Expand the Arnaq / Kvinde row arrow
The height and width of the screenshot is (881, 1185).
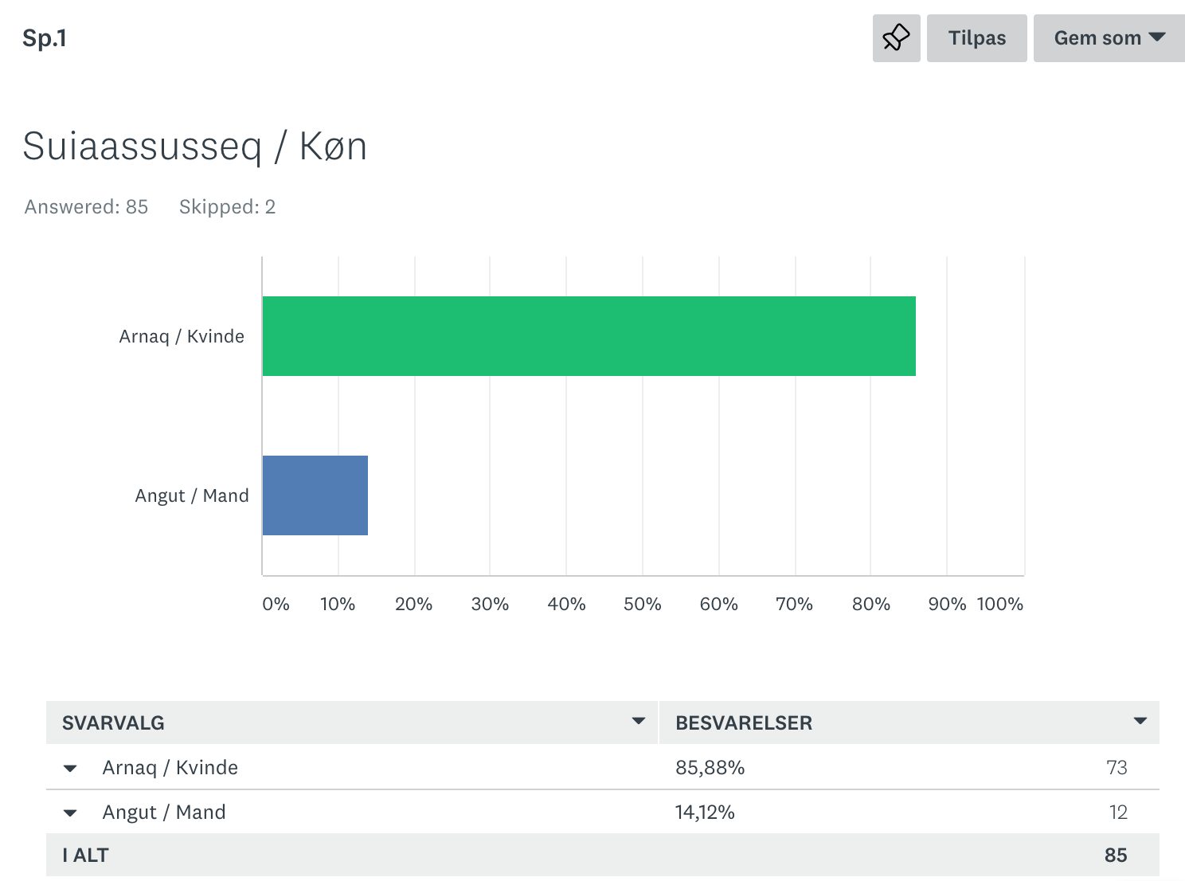click(x=70, y=769)
